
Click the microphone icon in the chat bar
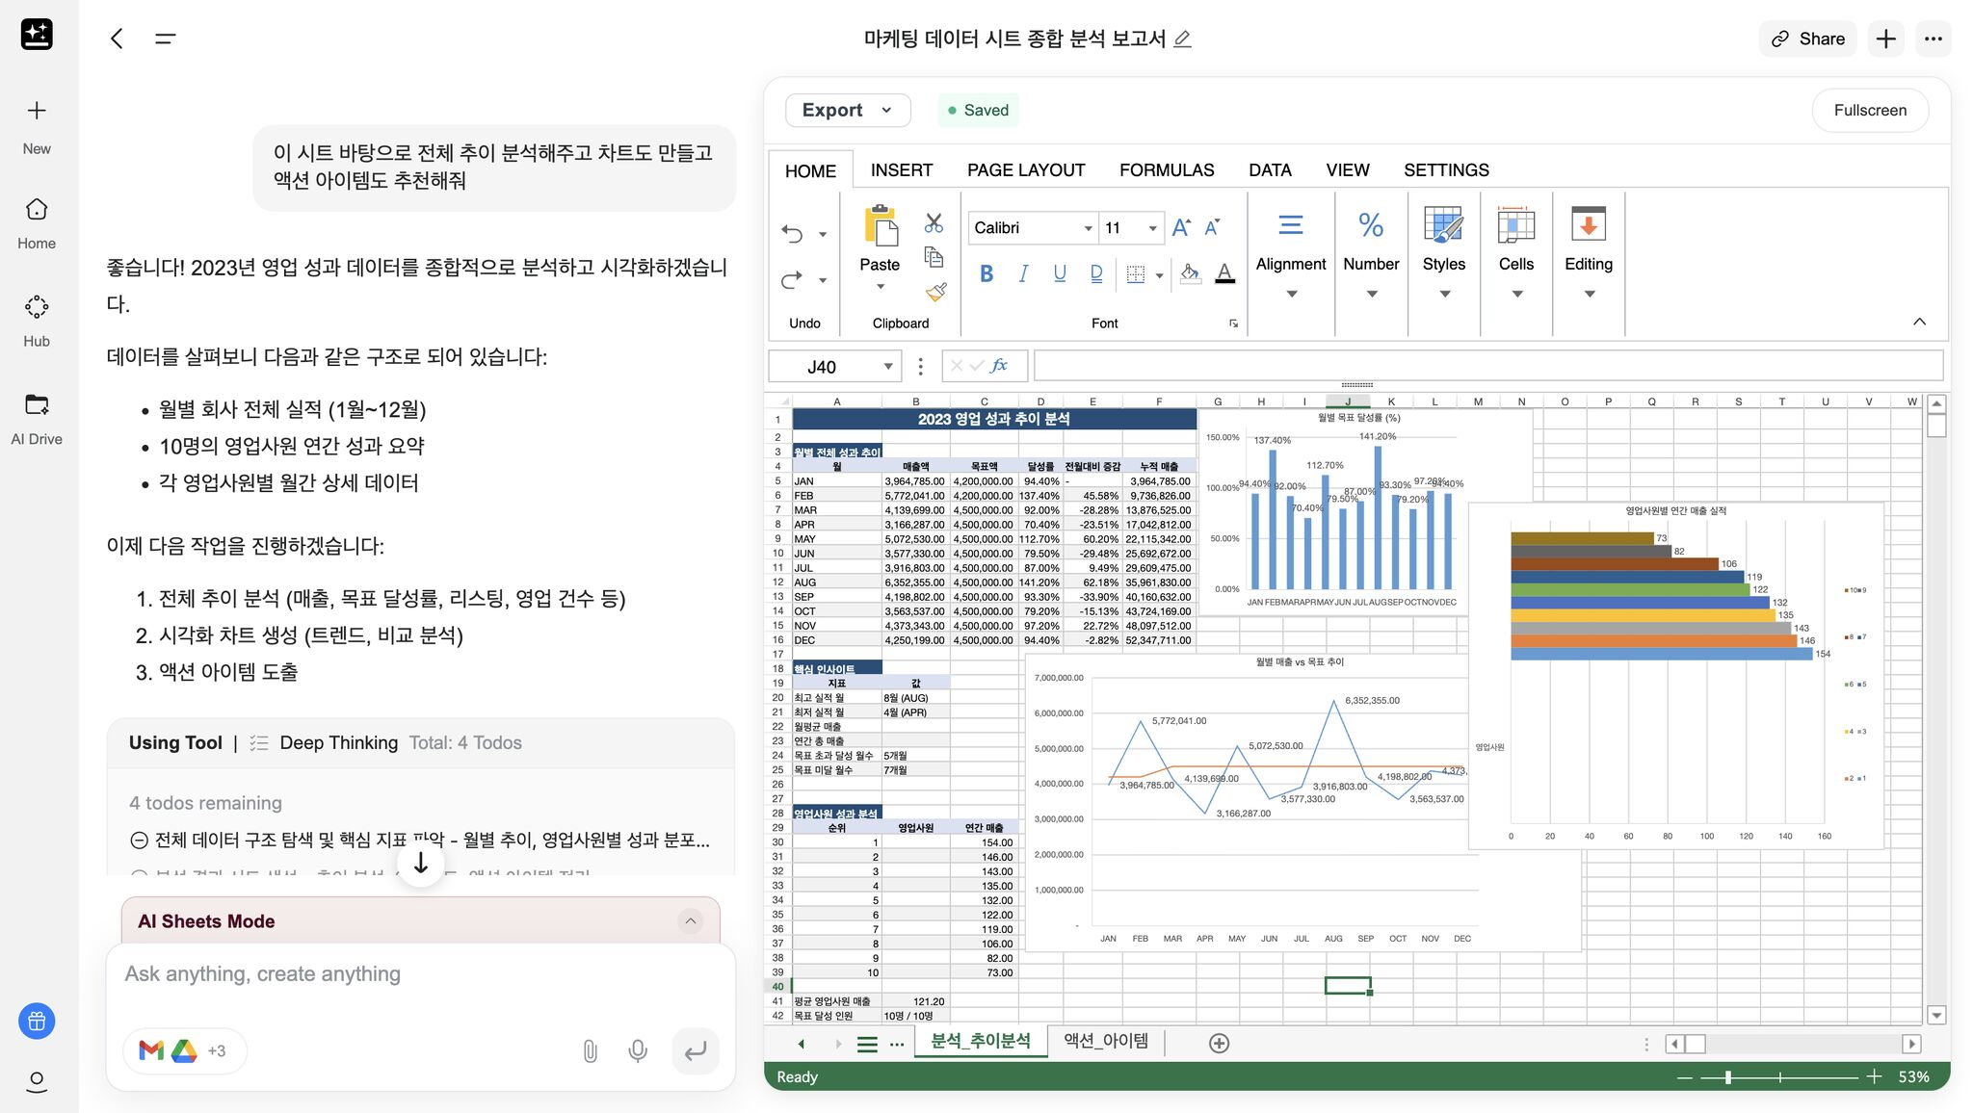coord(636,1050)
